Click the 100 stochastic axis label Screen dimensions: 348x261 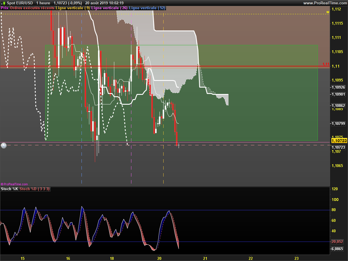[x=335, y=200]
